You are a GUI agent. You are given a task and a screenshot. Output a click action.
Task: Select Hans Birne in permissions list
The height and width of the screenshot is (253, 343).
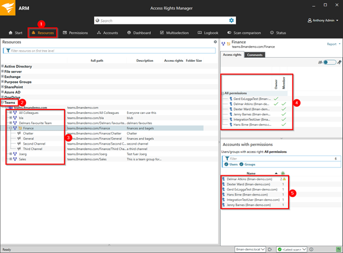[x=252, y=125]
